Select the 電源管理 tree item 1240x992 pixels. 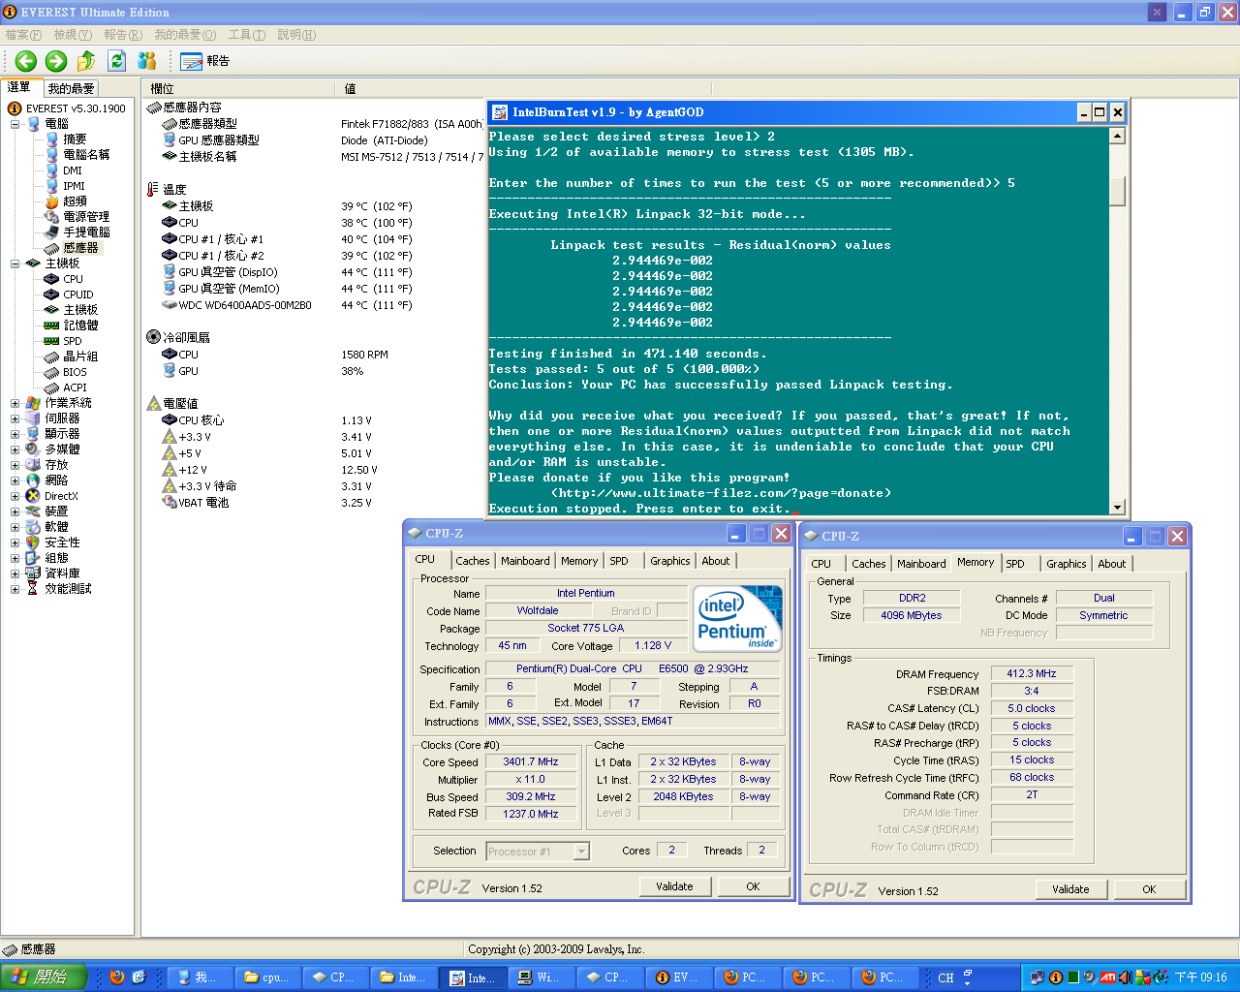click(86, 217)
